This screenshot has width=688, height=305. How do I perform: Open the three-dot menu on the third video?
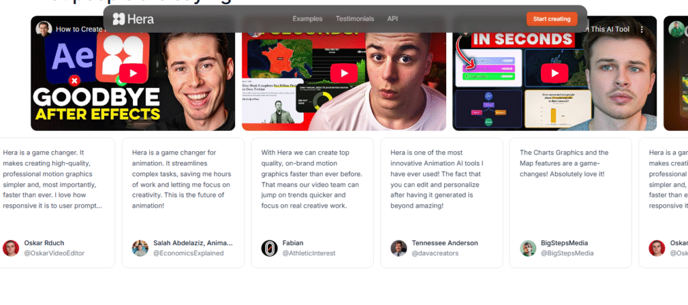coord(642,30)
